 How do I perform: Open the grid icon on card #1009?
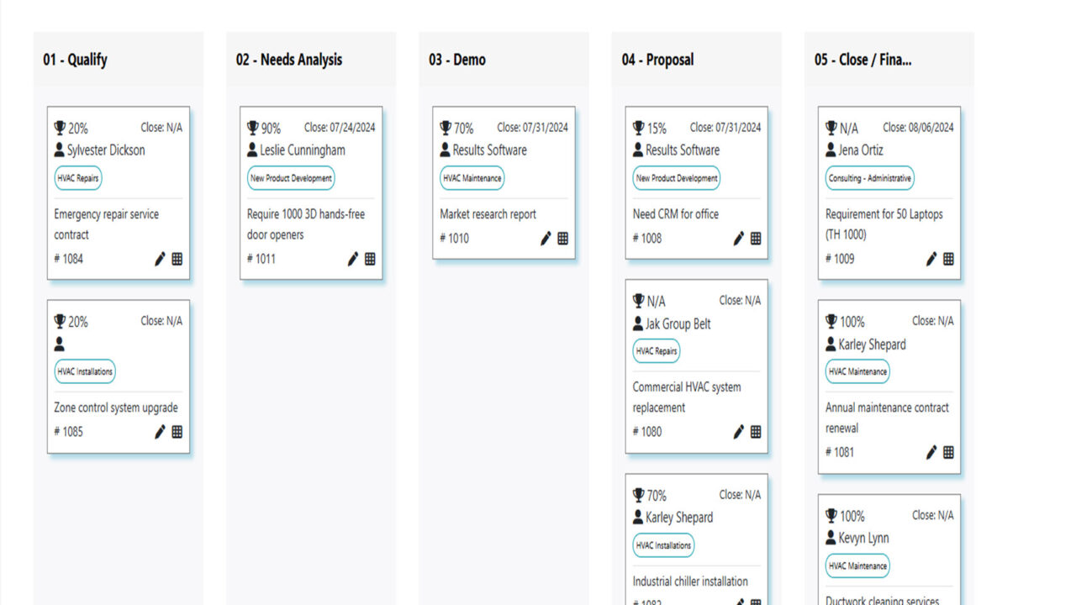click(x=948, y=259)
